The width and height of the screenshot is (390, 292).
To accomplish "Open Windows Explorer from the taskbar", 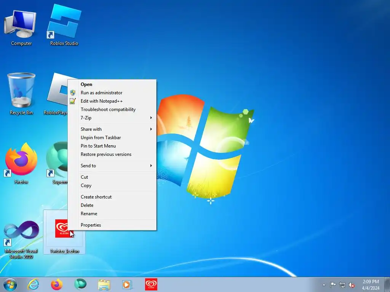I will (104, 284).
